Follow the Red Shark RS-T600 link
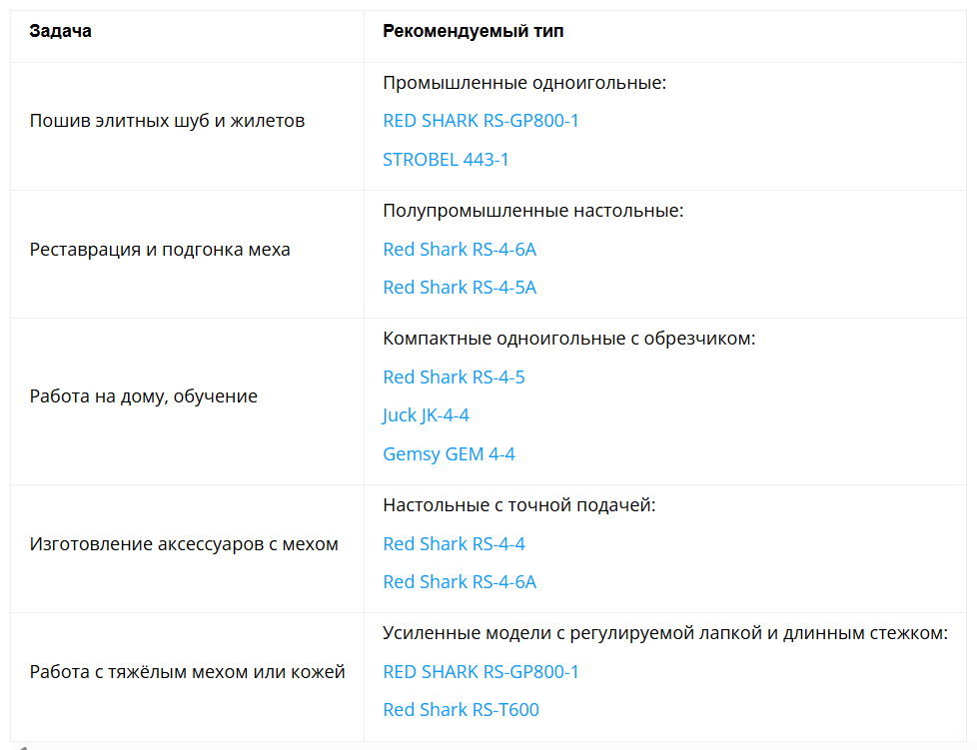The image size is (977, 750). click(461, 710)
